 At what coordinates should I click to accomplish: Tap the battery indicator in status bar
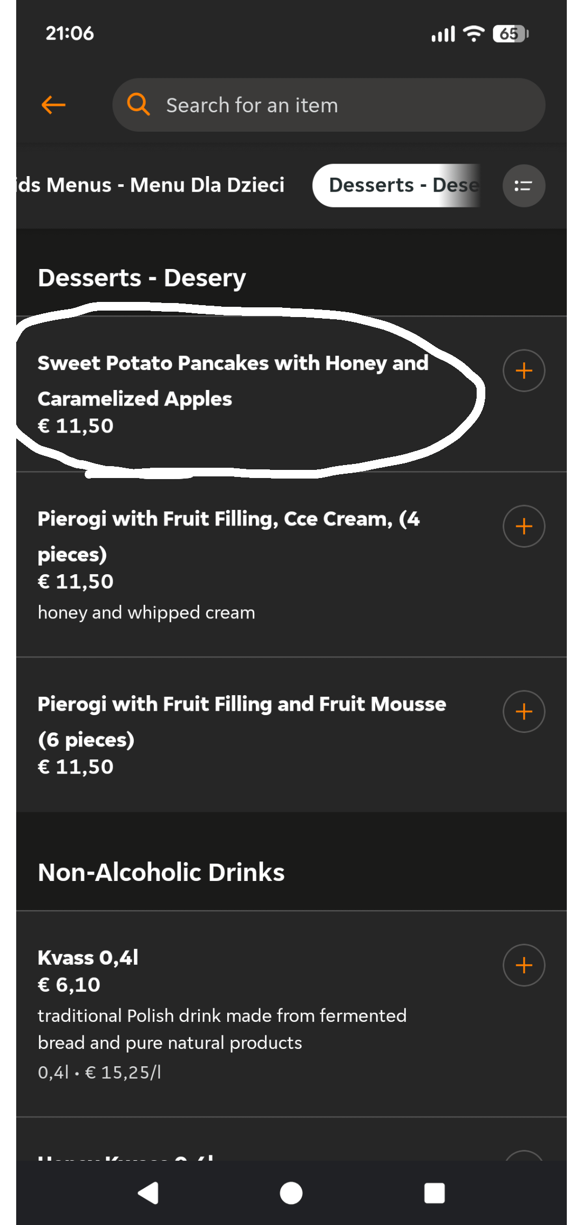tap(510, 34)
